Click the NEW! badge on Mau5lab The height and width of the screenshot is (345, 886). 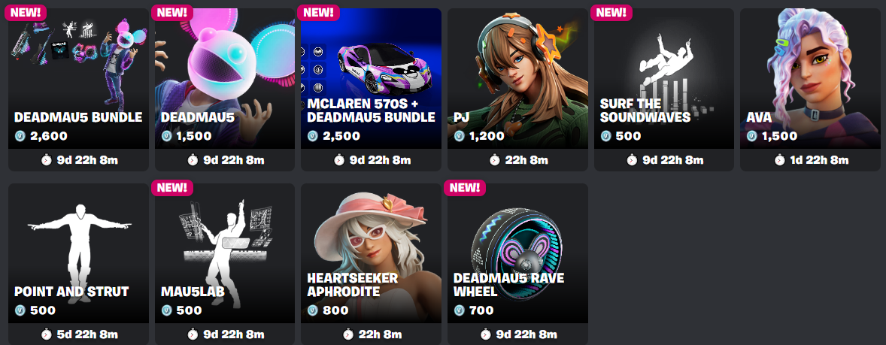pos(172,187)
